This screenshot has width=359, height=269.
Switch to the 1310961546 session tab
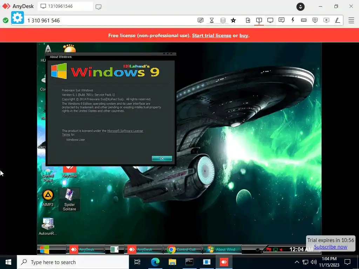[x=65, y=6]
